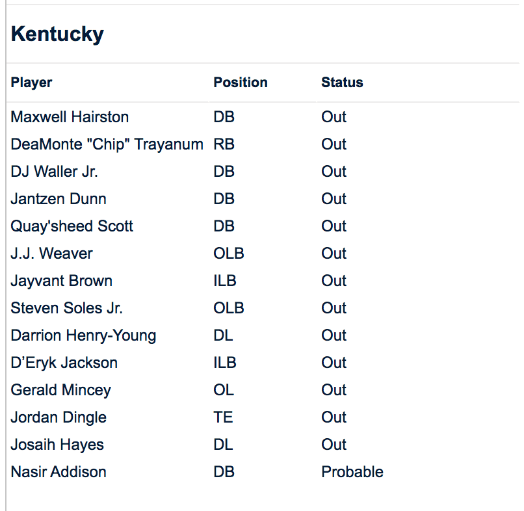Select Darrion Henry-Young's name

click(83, 335)
